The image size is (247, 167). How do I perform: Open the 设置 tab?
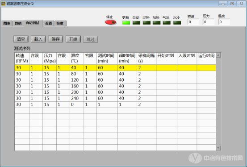coord(49,23)
